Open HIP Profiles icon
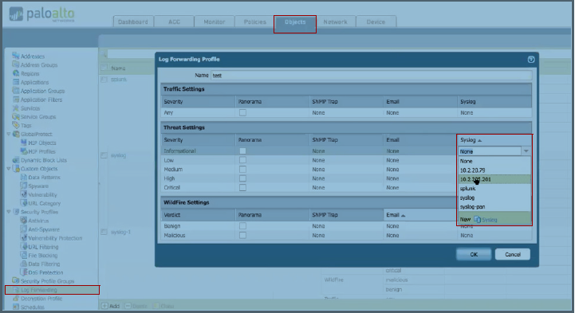 24,151
